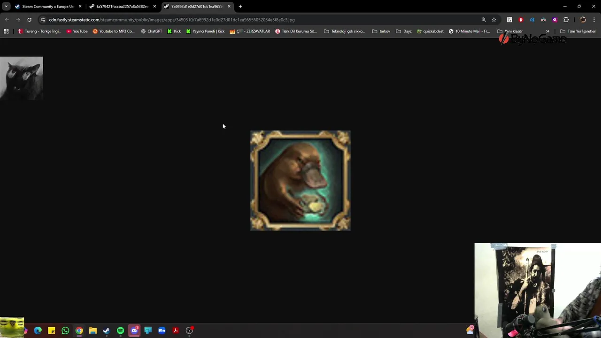
Task: Open the purple star extension
Action: tap(555, 20)
